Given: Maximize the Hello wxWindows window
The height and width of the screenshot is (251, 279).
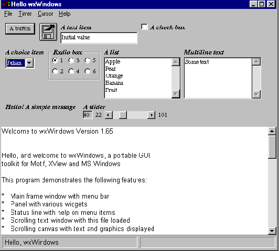Looking at the screenshot, I should click(262, 4).
